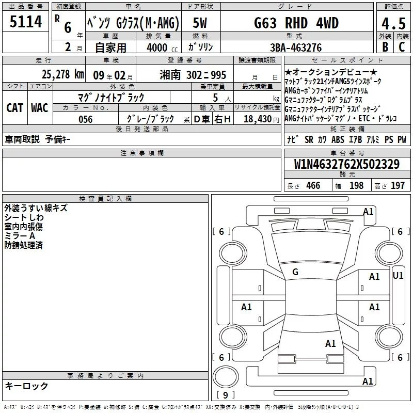Click the recycle deposit 18,430 円
The width and height of the screenshot is (413, 413).
click(261, 119)
